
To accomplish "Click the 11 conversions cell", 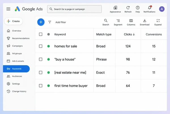I will pos(154,73).
